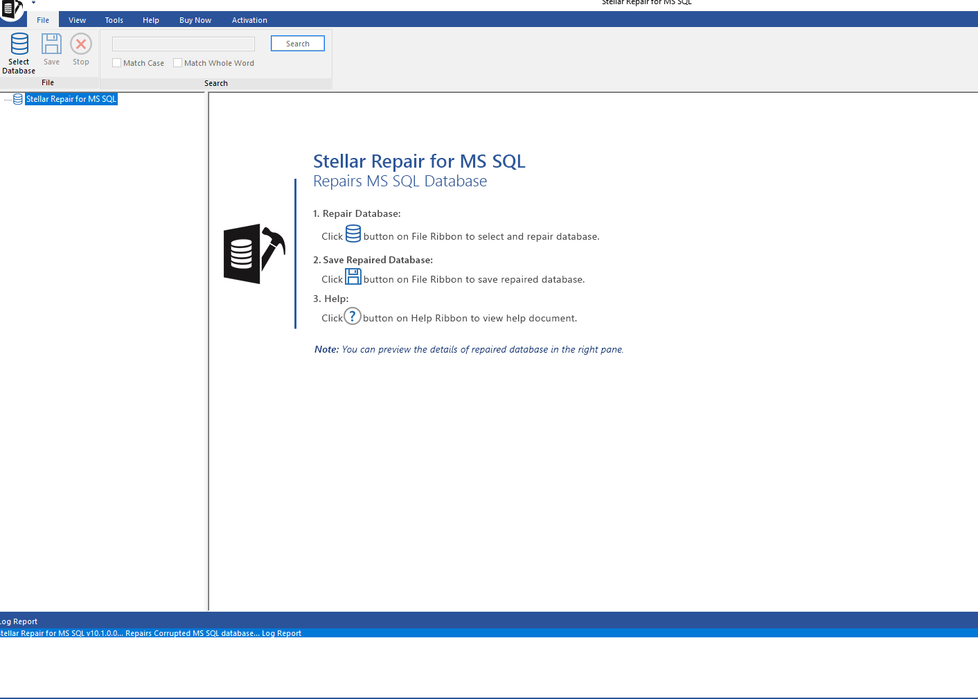Click the Select Database icon
The image size is (978, 699).
(x=19, y=44)
